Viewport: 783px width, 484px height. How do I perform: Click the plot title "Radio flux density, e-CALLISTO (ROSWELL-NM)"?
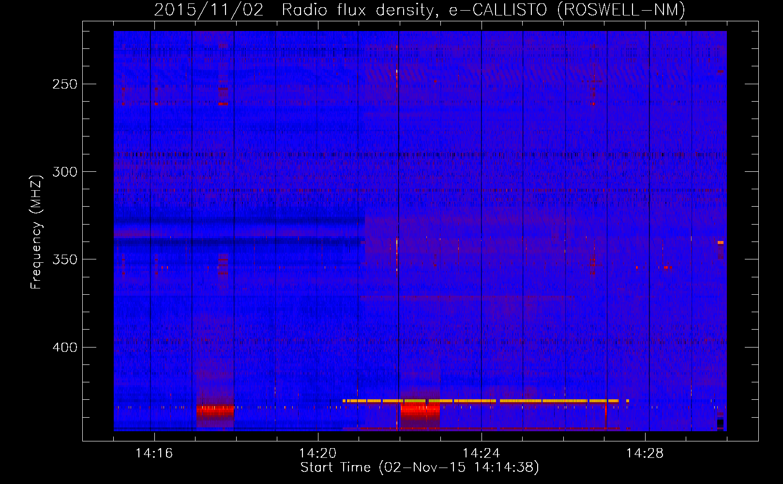pos(483,10)
